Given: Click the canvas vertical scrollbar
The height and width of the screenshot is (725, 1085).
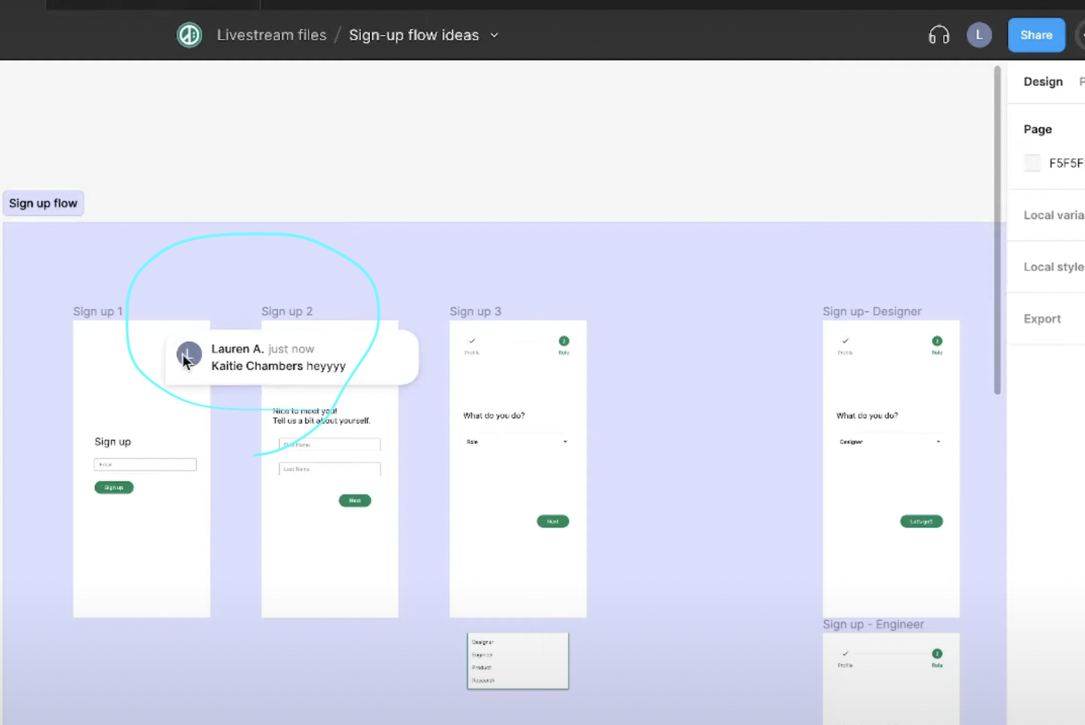Looking at the screenshot, I should click(x=997, y=229).
